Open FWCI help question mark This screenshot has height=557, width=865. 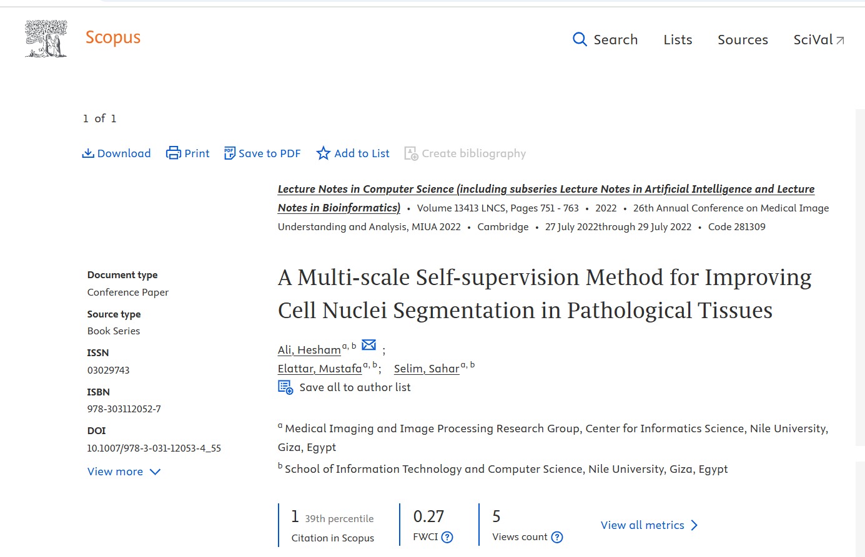pos(447,537)
